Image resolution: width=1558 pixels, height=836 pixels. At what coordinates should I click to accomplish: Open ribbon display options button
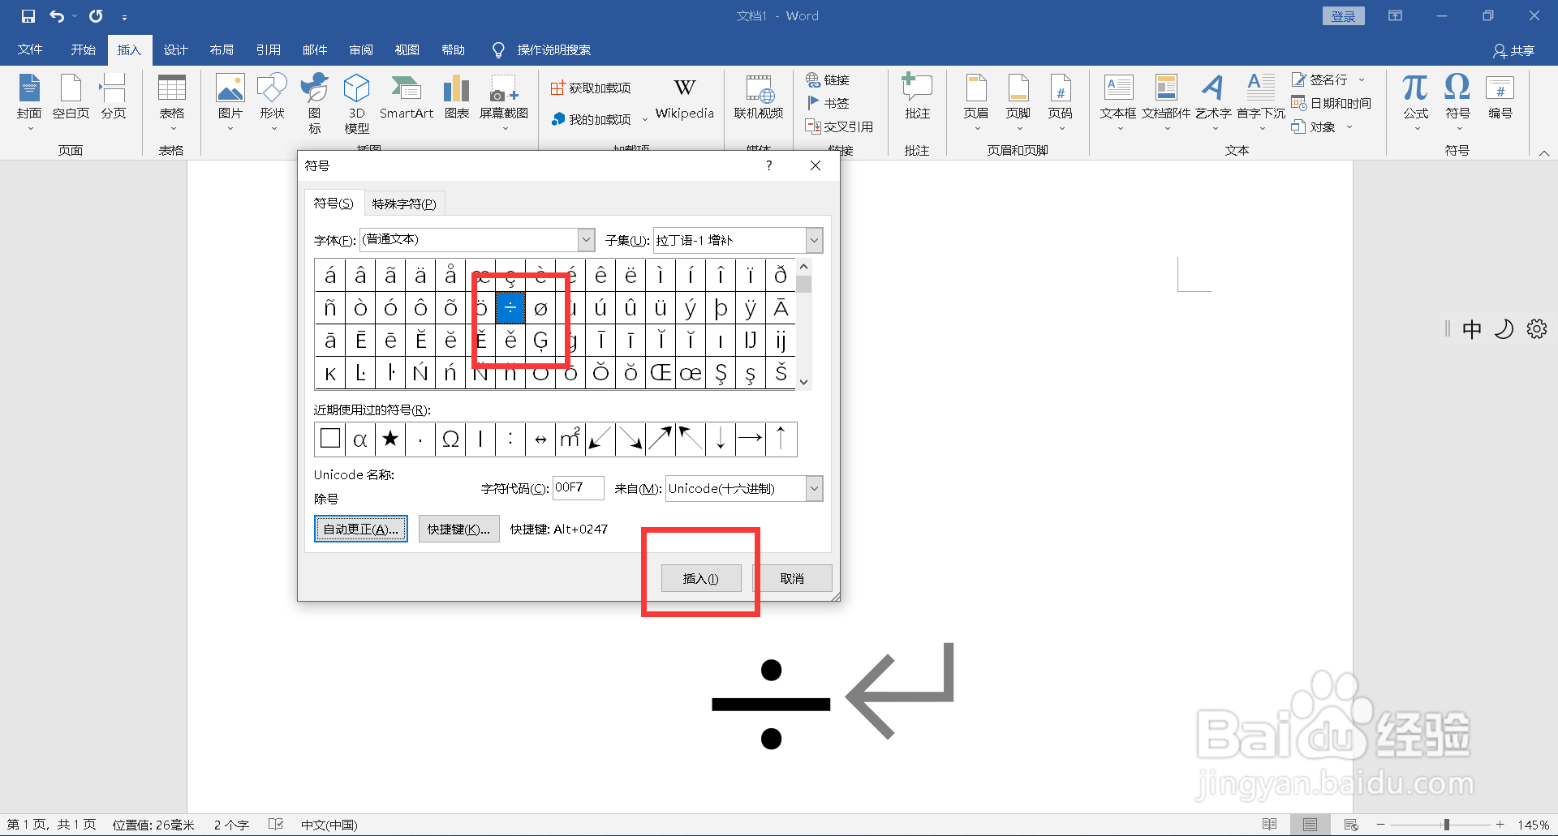click(x=1395, y=15)
